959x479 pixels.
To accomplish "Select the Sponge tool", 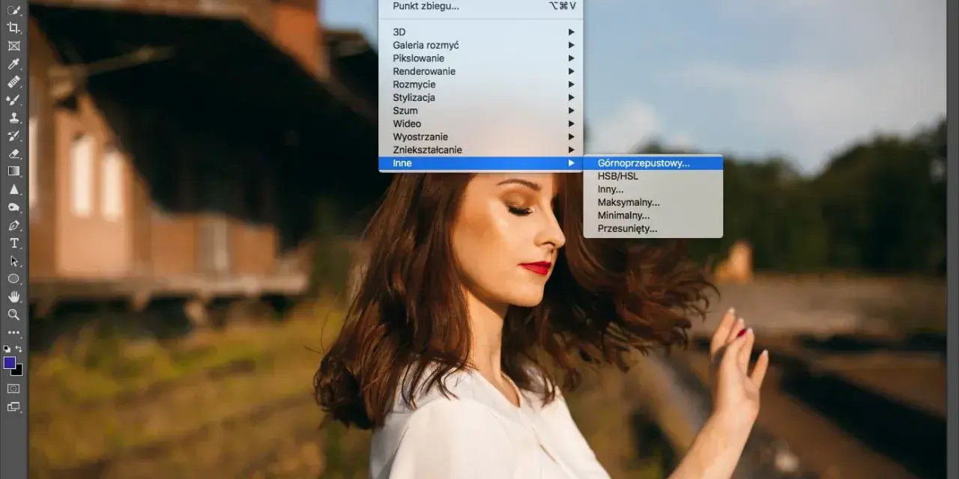I will [13, 207].
